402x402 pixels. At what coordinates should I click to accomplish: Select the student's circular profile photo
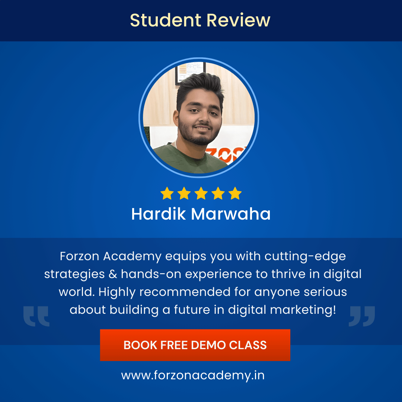[199, 118]
